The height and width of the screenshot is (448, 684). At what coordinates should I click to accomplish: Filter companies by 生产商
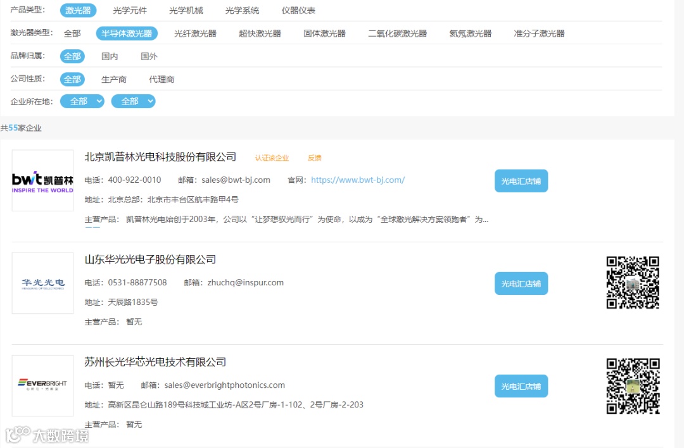(113, 79)
